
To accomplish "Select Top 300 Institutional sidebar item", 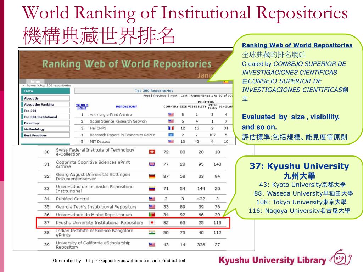I will (x=46, y=117).
